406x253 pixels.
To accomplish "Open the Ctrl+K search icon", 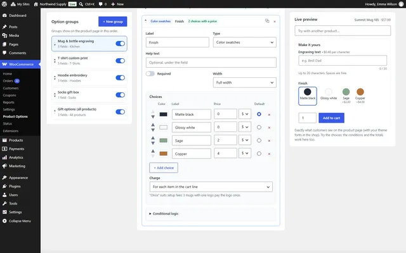I will pyautogui.click(x=81, y=4).
